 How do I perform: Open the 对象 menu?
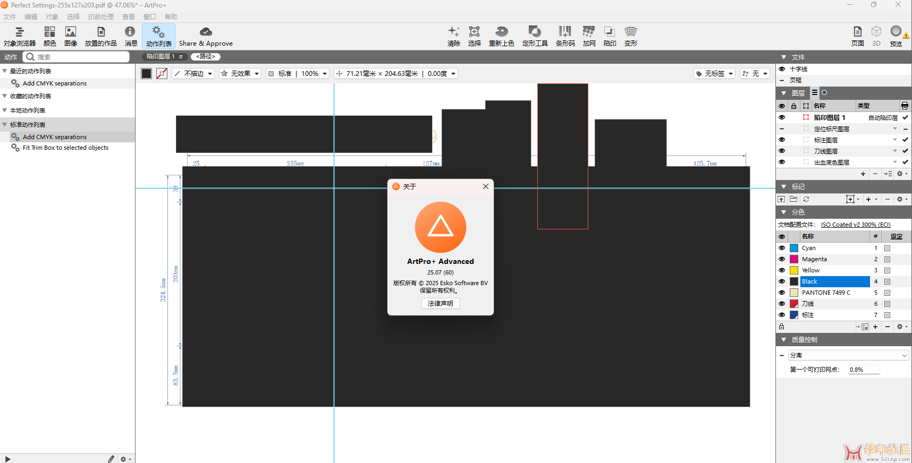[x=52, y=17]
